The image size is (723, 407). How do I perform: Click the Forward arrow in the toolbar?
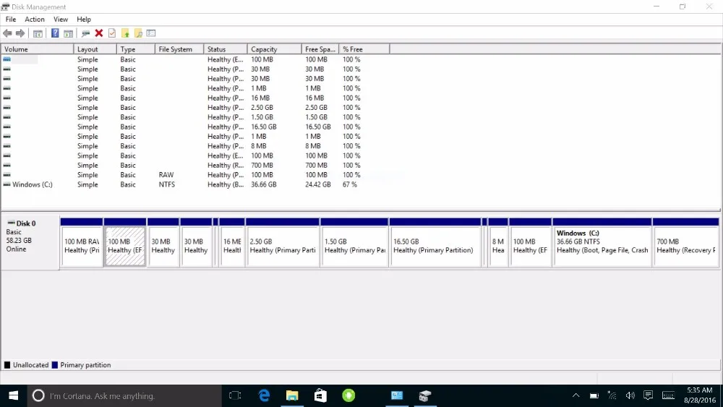click(20, 33)
